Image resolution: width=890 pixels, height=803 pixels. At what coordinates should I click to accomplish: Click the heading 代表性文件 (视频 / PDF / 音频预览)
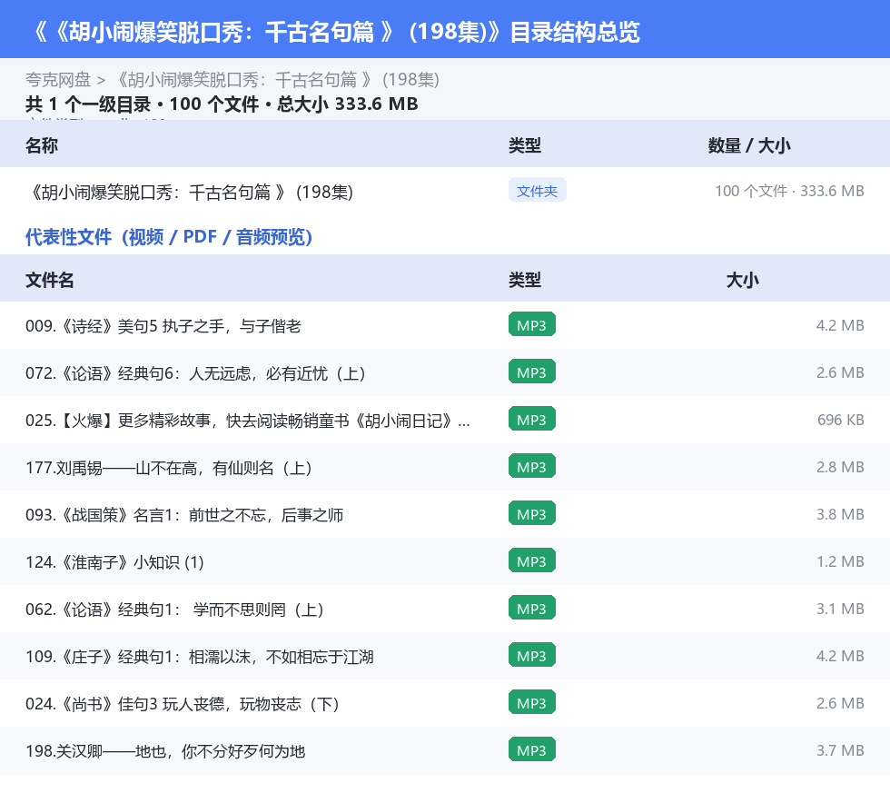(x=169, y=237)
